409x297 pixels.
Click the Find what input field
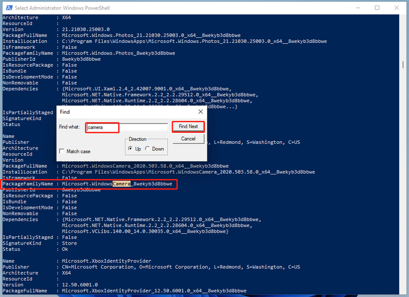pos(127,127)
